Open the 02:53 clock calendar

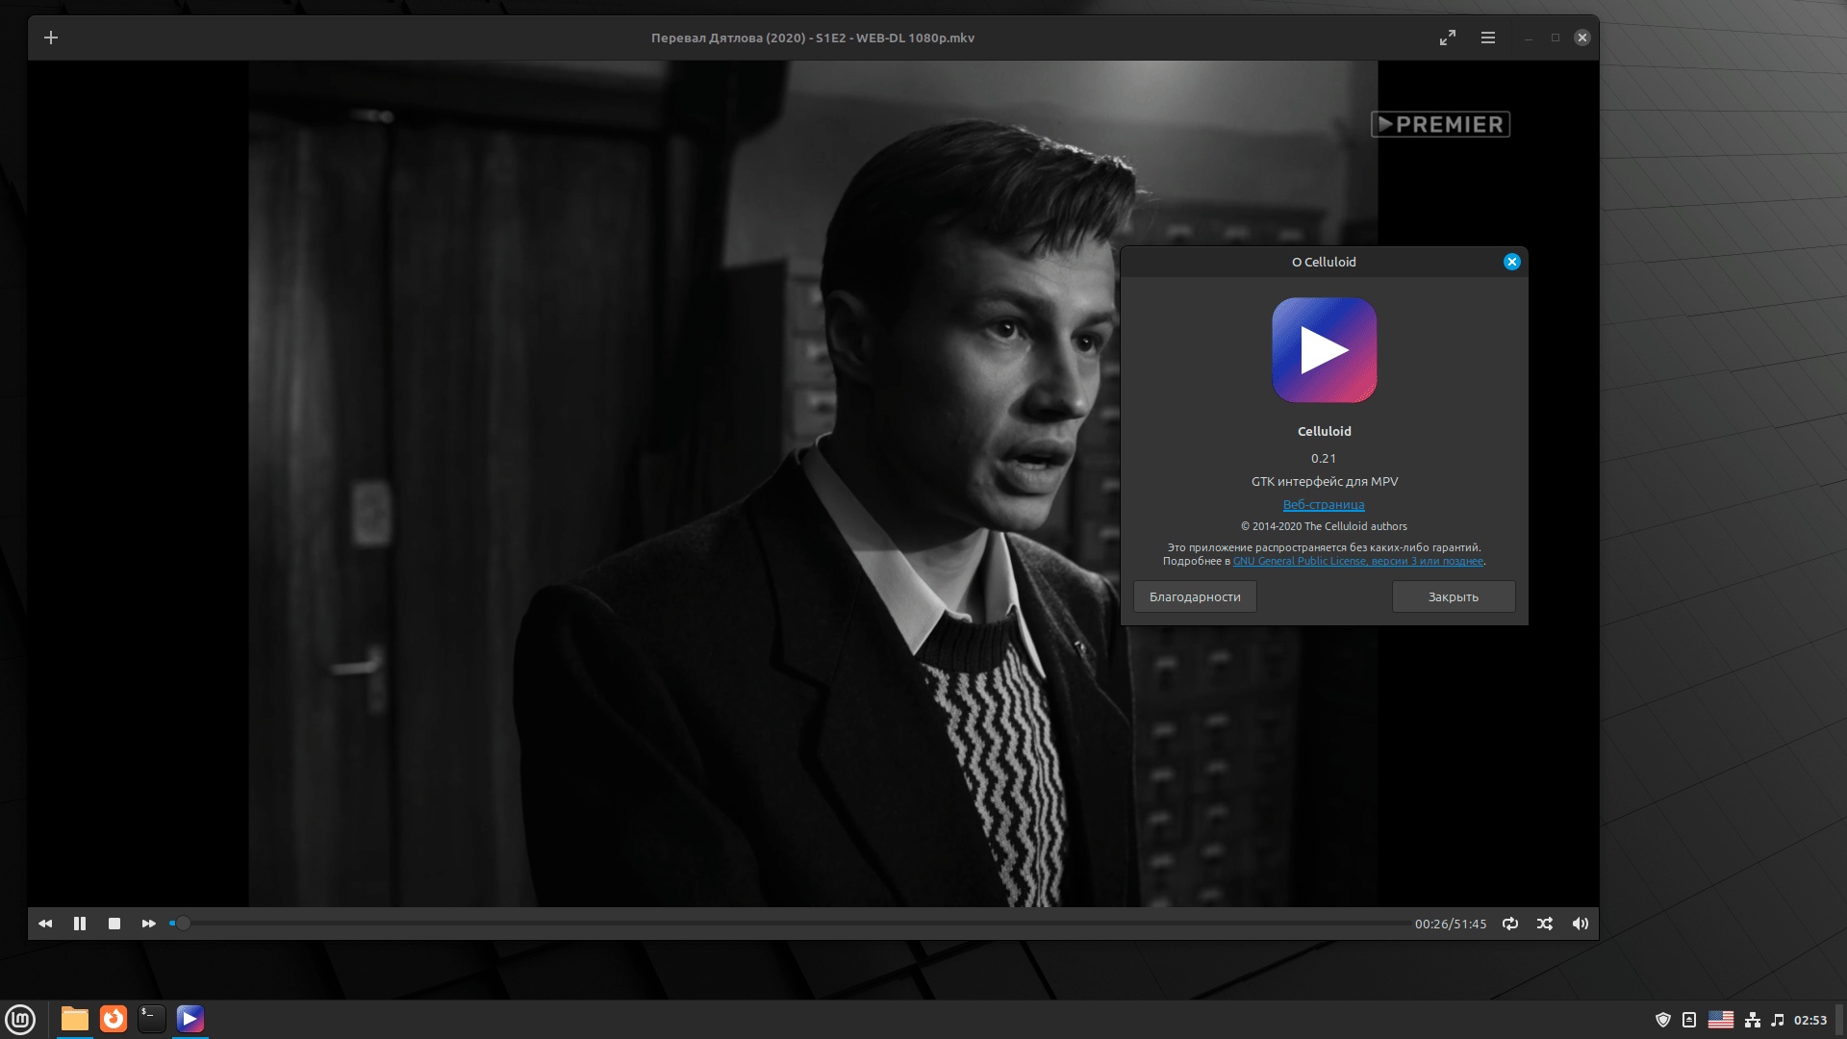[x=1810, y=1020]
